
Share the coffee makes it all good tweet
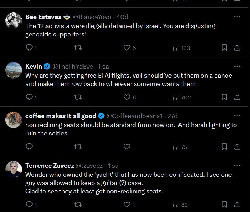point(237,147)
